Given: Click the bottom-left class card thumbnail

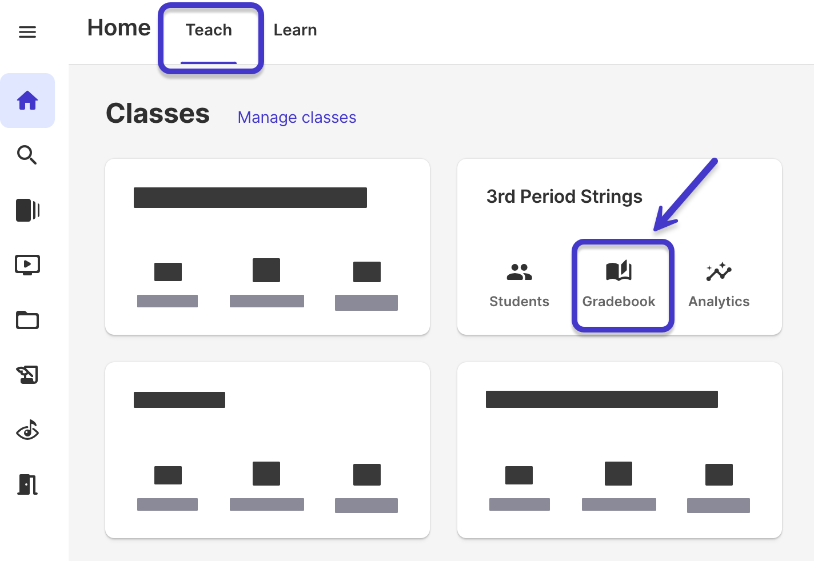Looking at the screenshot, I should click(267, 450).
